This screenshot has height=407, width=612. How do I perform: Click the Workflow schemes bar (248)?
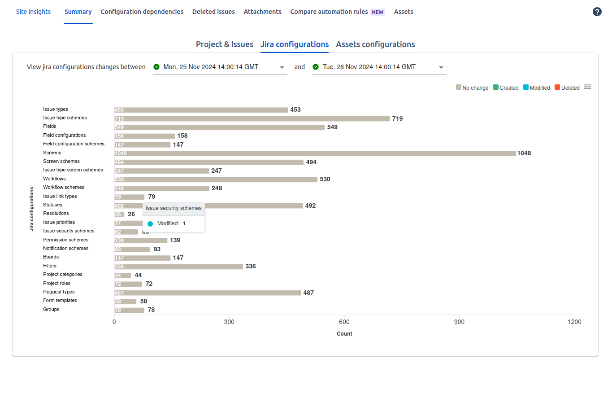(162, 188)
